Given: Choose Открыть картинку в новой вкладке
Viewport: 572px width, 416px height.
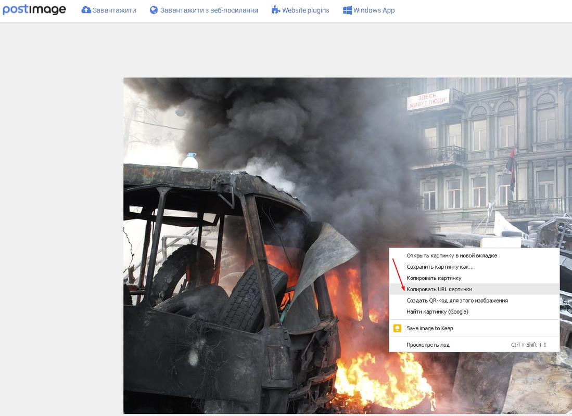Looking at the screenshot, I should pyautogui.click(x=474, y=255).
